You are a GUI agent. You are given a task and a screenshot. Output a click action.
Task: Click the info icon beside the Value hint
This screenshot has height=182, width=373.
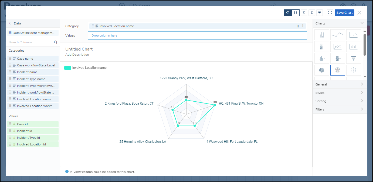coord(67,172)
